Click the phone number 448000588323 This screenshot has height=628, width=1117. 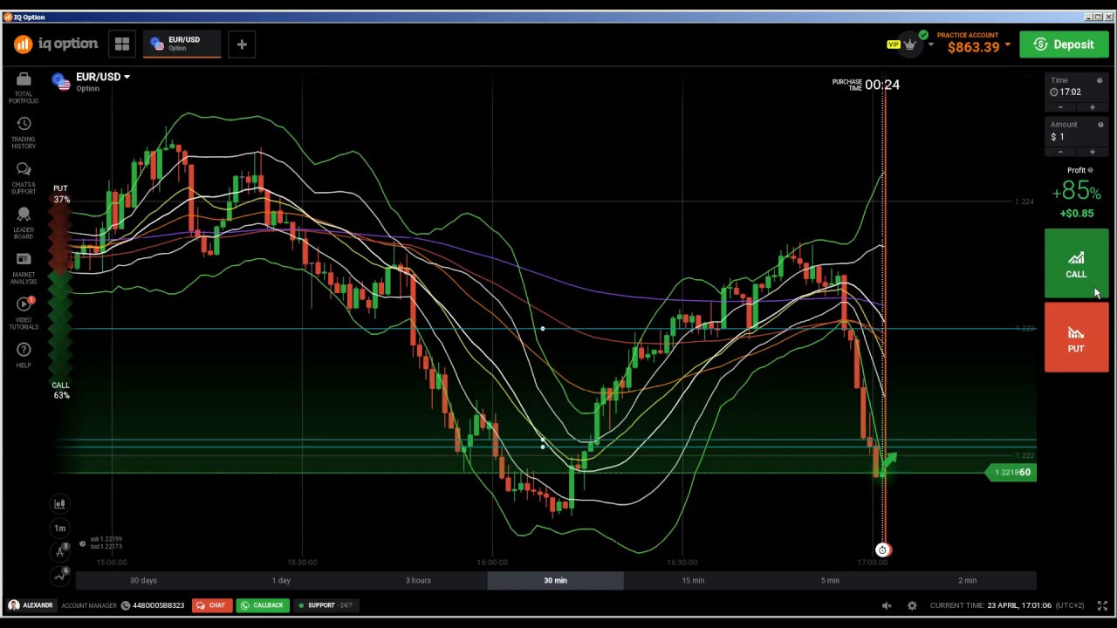158,605
